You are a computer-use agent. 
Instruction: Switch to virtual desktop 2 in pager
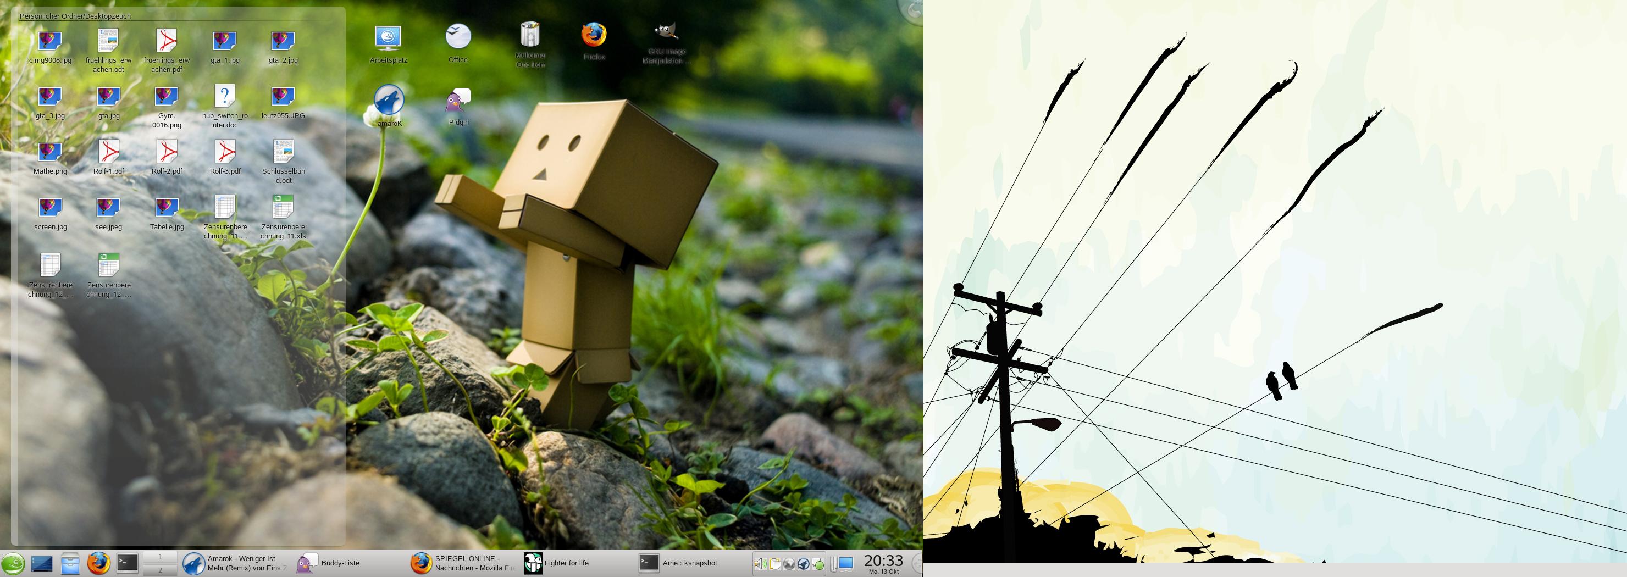point(160,569)
